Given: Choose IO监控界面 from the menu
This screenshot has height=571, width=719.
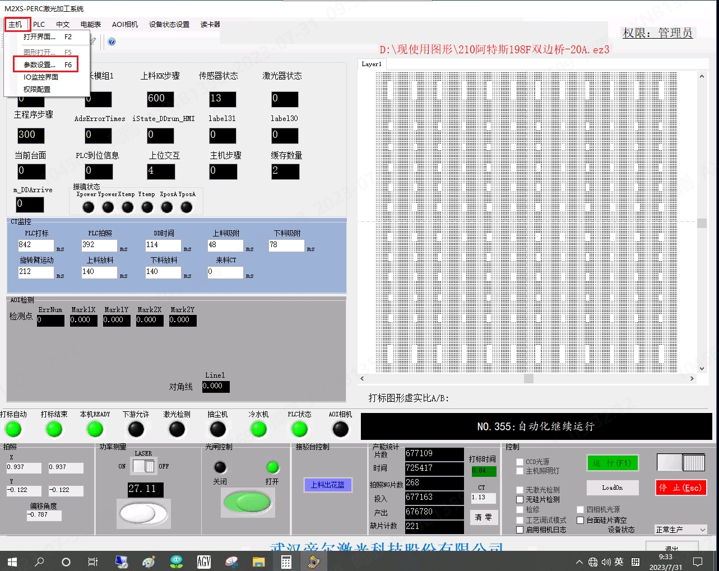Looking at the screenshot, I should (48, 77).
